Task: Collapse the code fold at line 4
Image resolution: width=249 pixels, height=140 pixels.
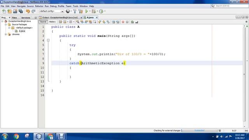Action: (x=48, y=40)
